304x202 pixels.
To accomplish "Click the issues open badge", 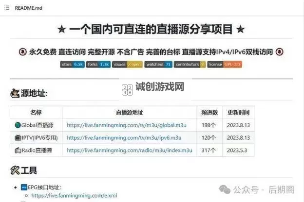I will (x=127, y=65).
